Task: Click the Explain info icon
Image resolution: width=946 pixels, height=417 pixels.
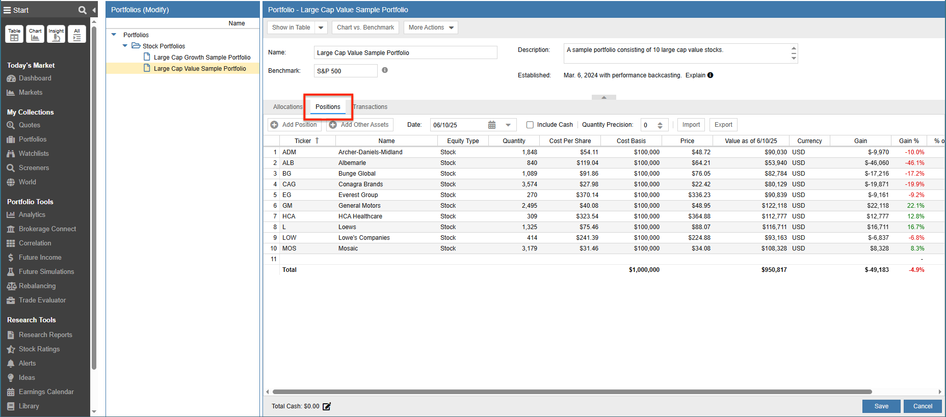Action: pyautogui.click(x=710, y=75)
